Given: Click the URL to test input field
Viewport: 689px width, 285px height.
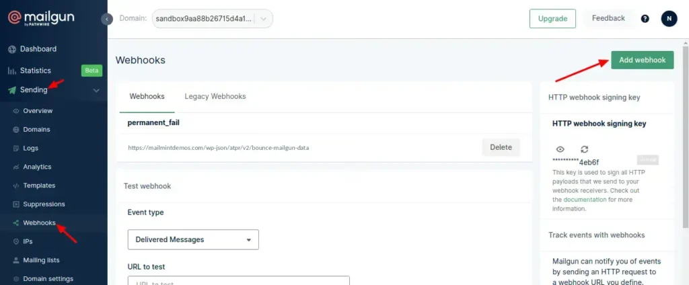Looking at the screenshot, I should tap(239, 280).
